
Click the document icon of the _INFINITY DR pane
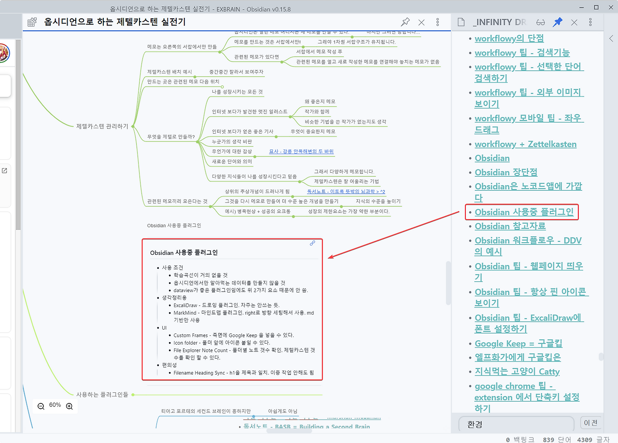pyautogui.click(x=462, y=22)
